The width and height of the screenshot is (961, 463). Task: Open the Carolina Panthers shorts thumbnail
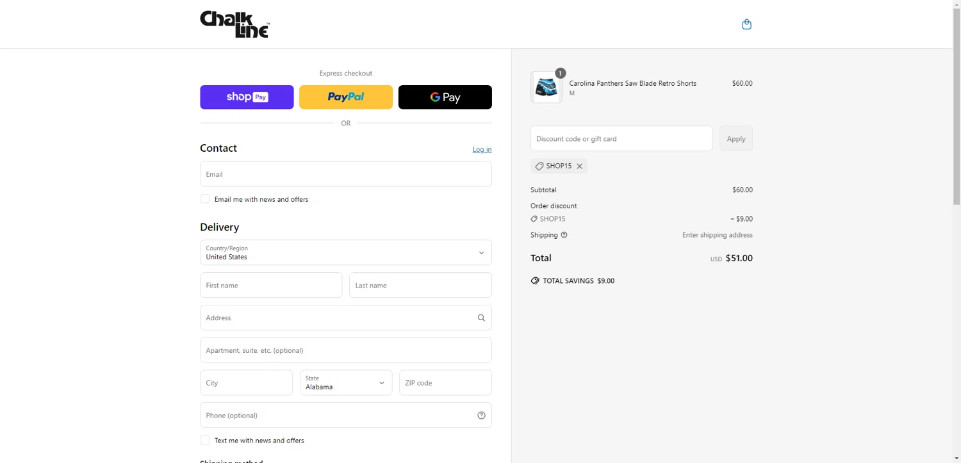point(546,87)
